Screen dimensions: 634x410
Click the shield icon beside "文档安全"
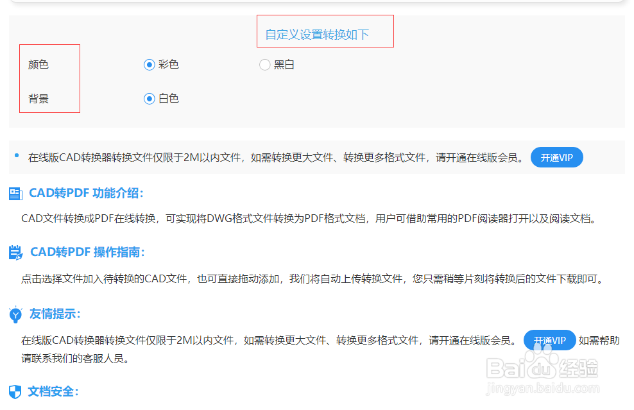pos(15,392)
